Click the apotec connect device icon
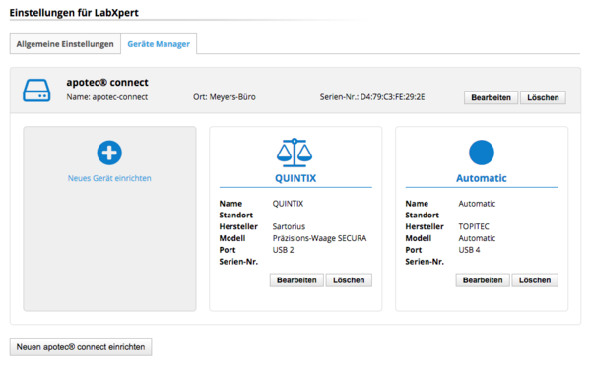 (x=36, y=91)
